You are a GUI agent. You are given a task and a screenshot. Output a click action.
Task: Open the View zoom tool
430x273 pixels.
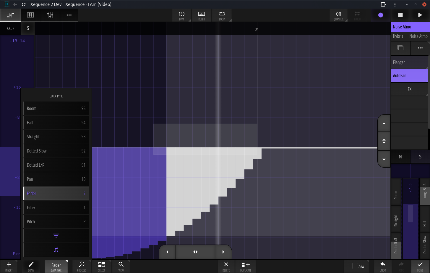(121, 266)
